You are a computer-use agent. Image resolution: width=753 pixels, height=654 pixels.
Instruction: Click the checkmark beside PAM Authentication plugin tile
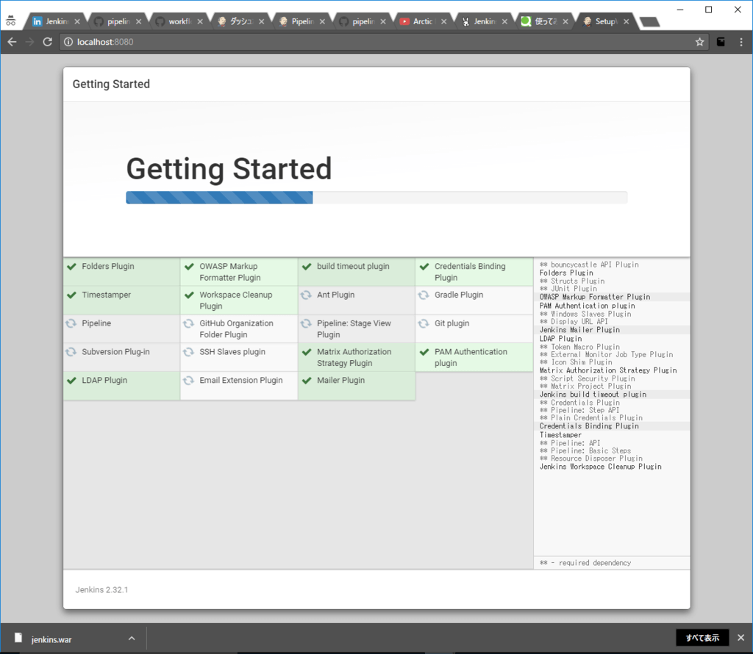pos(424,352)
